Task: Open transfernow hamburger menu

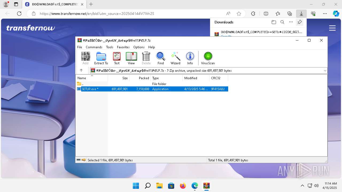Action: point(332,28)
